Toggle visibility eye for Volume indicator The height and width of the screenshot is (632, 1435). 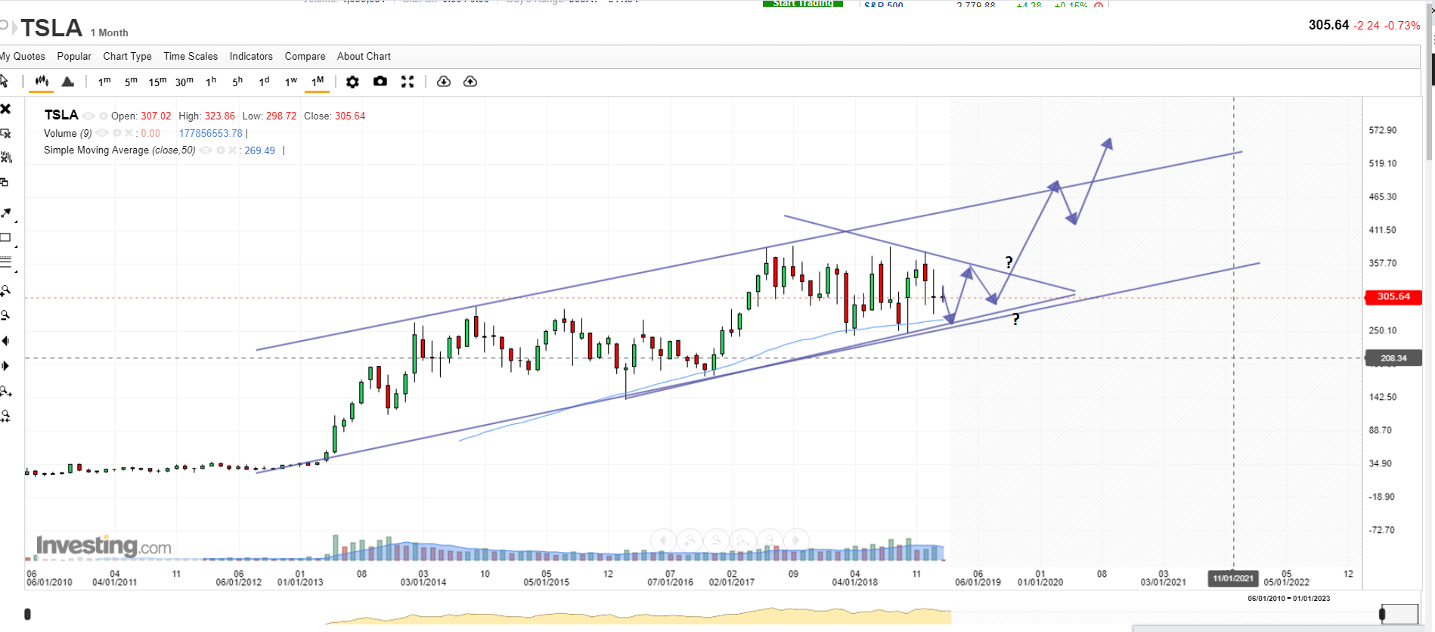point(102,133)
